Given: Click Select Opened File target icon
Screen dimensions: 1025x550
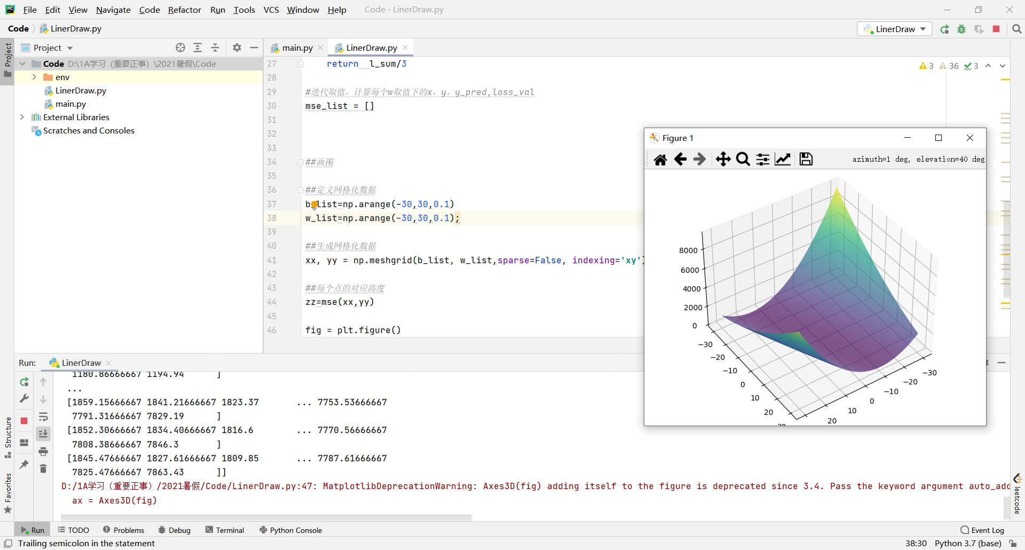Looking at the screenshot, I should pos(180,48).
